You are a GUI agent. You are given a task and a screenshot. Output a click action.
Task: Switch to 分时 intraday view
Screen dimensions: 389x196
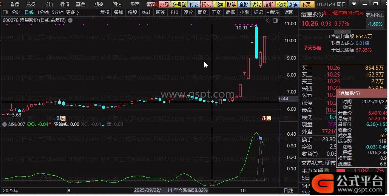tap(16, 12)
